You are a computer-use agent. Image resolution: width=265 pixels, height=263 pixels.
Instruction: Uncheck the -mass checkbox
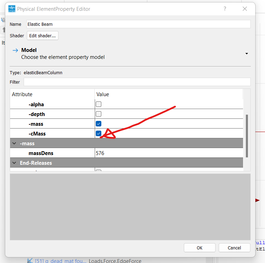(x=99, y=124)
